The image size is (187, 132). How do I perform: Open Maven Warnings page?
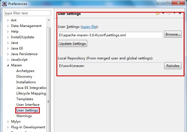click(x=24, y=116)
